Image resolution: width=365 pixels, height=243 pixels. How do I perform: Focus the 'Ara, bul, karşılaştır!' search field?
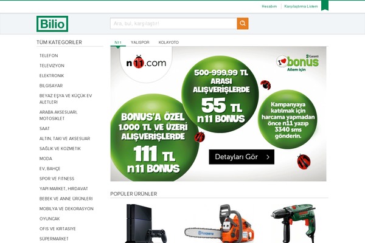pyautogui.click(x=173, y=23)
